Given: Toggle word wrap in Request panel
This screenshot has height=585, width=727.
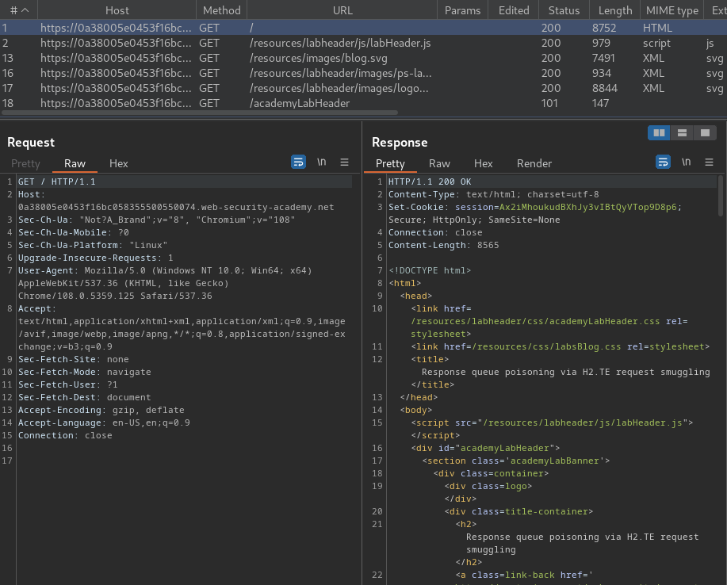Looking at the screenshot, I should pos(298,162).
